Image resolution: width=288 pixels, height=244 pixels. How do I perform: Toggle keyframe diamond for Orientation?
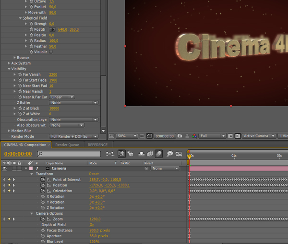9,191
